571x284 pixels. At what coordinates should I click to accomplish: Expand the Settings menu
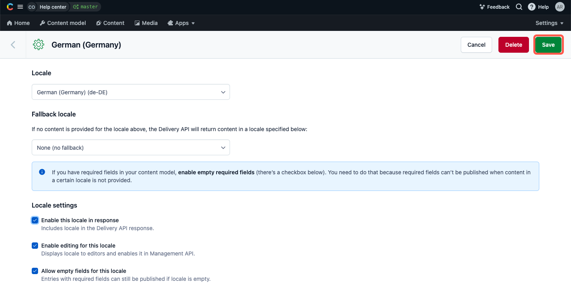click(x=549, y=23)
